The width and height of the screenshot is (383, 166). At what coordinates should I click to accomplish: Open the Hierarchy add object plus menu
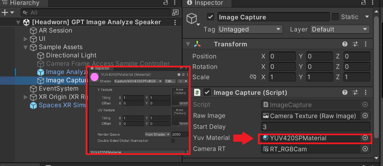click(7, 12)
